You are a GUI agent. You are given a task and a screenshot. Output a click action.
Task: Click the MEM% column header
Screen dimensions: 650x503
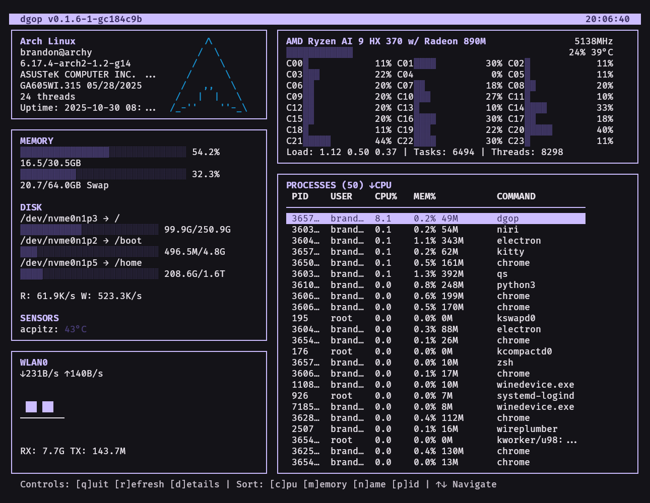[424, 196]
